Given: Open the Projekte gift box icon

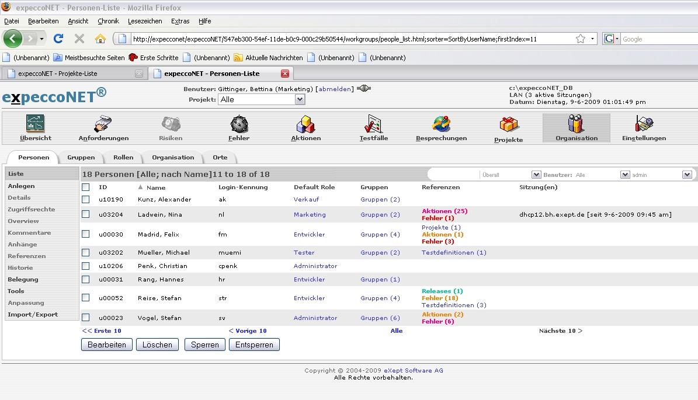Looking at the screenshot, I should pyautogui.click(x=508, y=125).
